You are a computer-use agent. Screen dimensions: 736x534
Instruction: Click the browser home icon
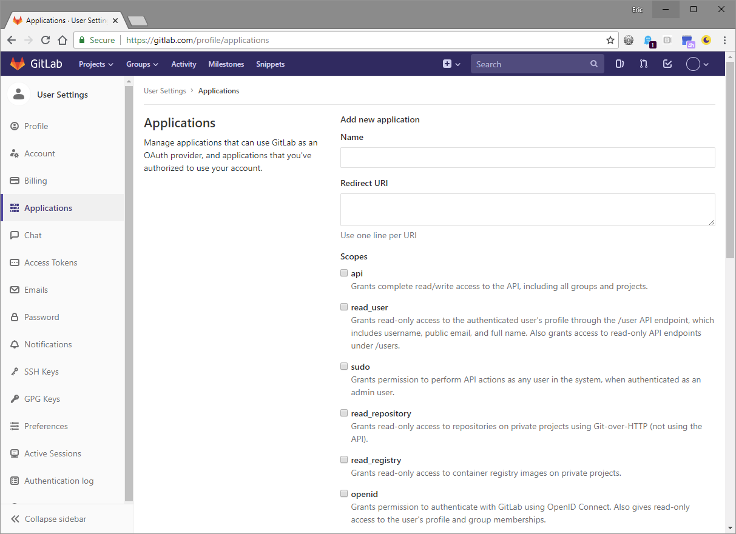click(x=62, y=41)
